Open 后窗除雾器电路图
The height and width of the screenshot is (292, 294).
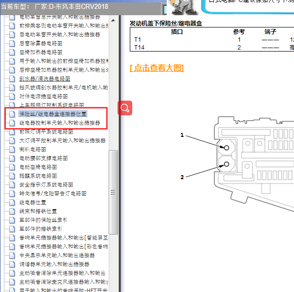point(41,43)
